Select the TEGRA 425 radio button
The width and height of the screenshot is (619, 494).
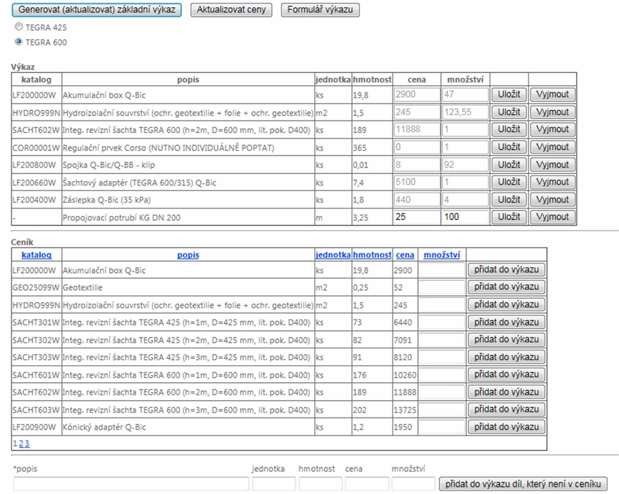(x=18, y=27)
